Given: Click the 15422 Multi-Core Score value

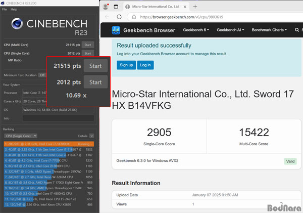Looking at the screenshot, I should pos(254,132).
